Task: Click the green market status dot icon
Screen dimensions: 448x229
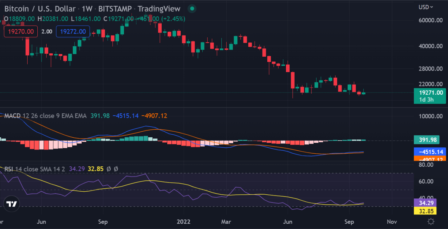Action: (x=192, y=8)
